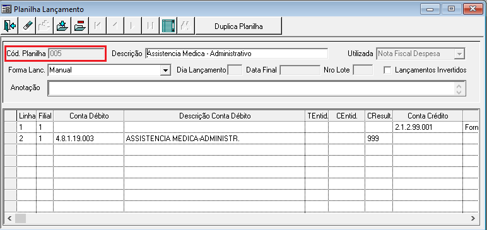The width and height of the screenshot is (487, 230).
Task: Select cell 2.1.2.99.001 in Conta Crédito
Action: click(x=428, y=127)
